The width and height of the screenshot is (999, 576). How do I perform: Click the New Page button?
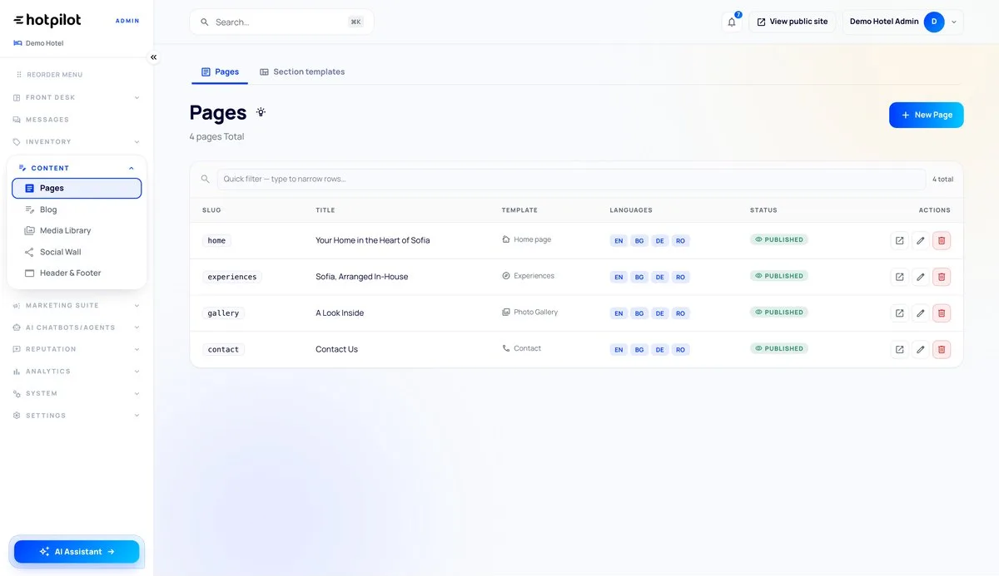tap(926, 115)
